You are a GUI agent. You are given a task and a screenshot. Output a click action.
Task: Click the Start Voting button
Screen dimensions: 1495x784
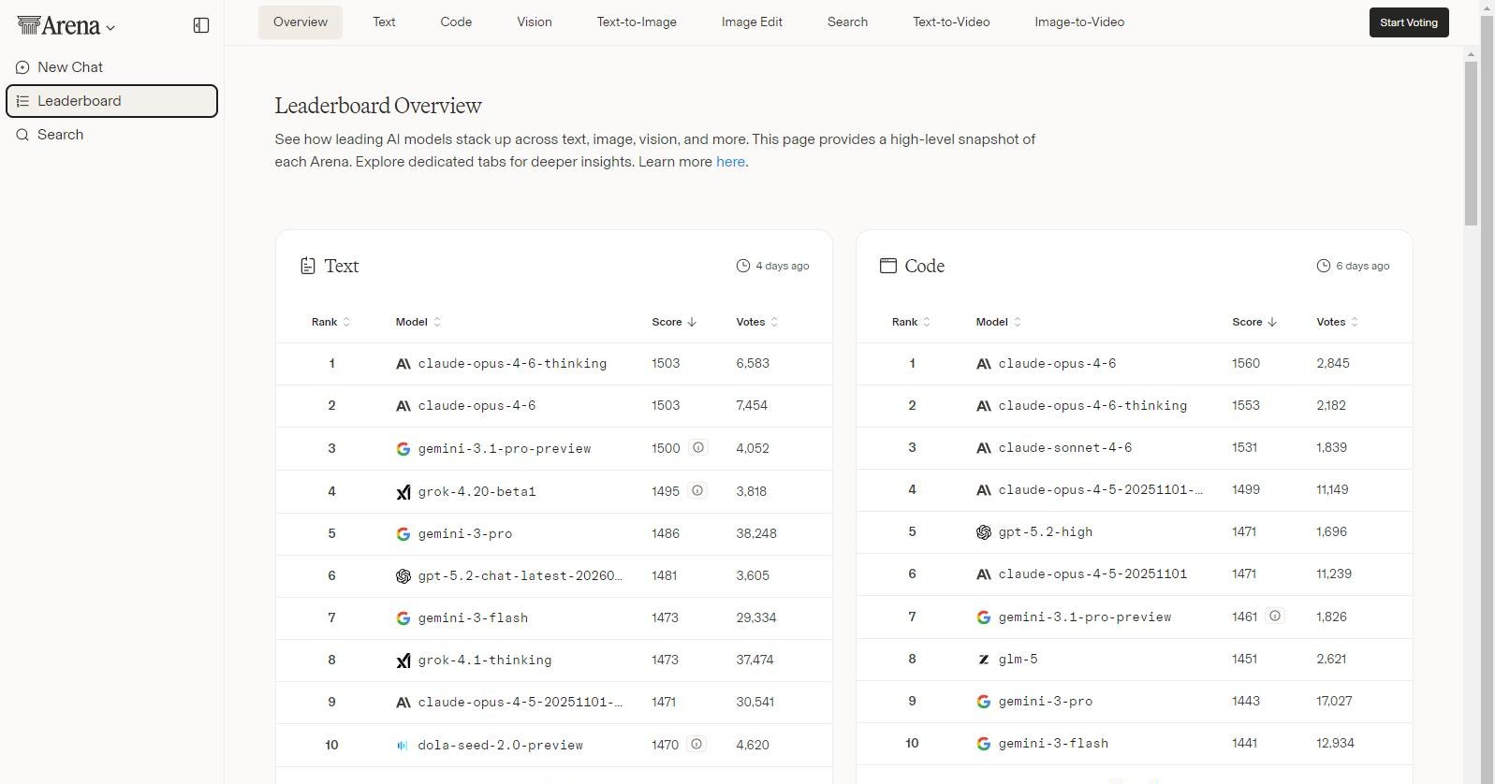(1409, 22)
